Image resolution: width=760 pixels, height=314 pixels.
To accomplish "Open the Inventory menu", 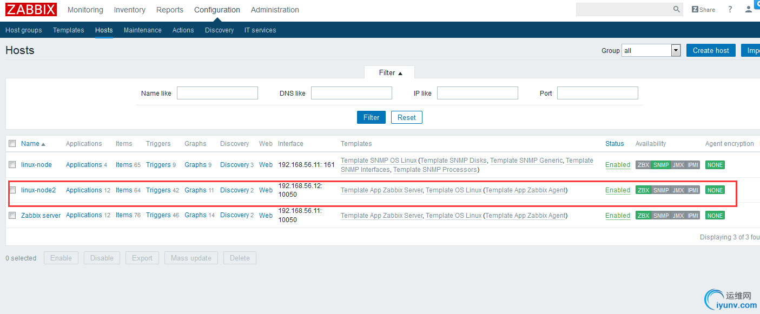I will (x=130, y=10).
